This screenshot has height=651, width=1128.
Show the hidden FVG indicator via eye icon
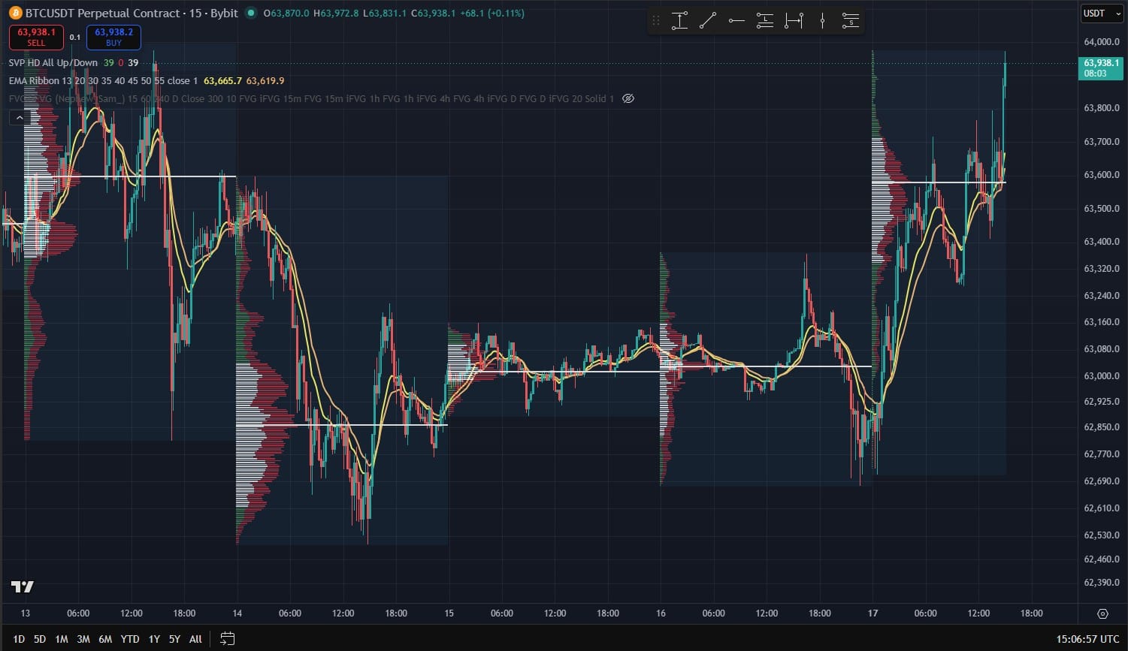628,98
